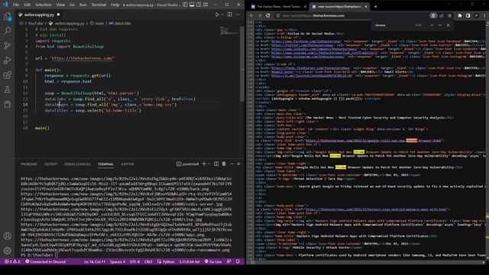Screen dimensions: 489x275
Task: Open the Manage gear in activity bar
Action: [x=7, y=251]
